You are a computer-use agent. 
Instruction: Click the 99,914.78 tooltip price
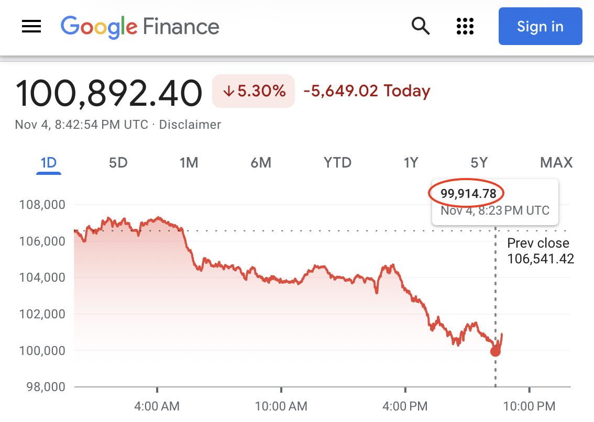click(x=468, y=194)
